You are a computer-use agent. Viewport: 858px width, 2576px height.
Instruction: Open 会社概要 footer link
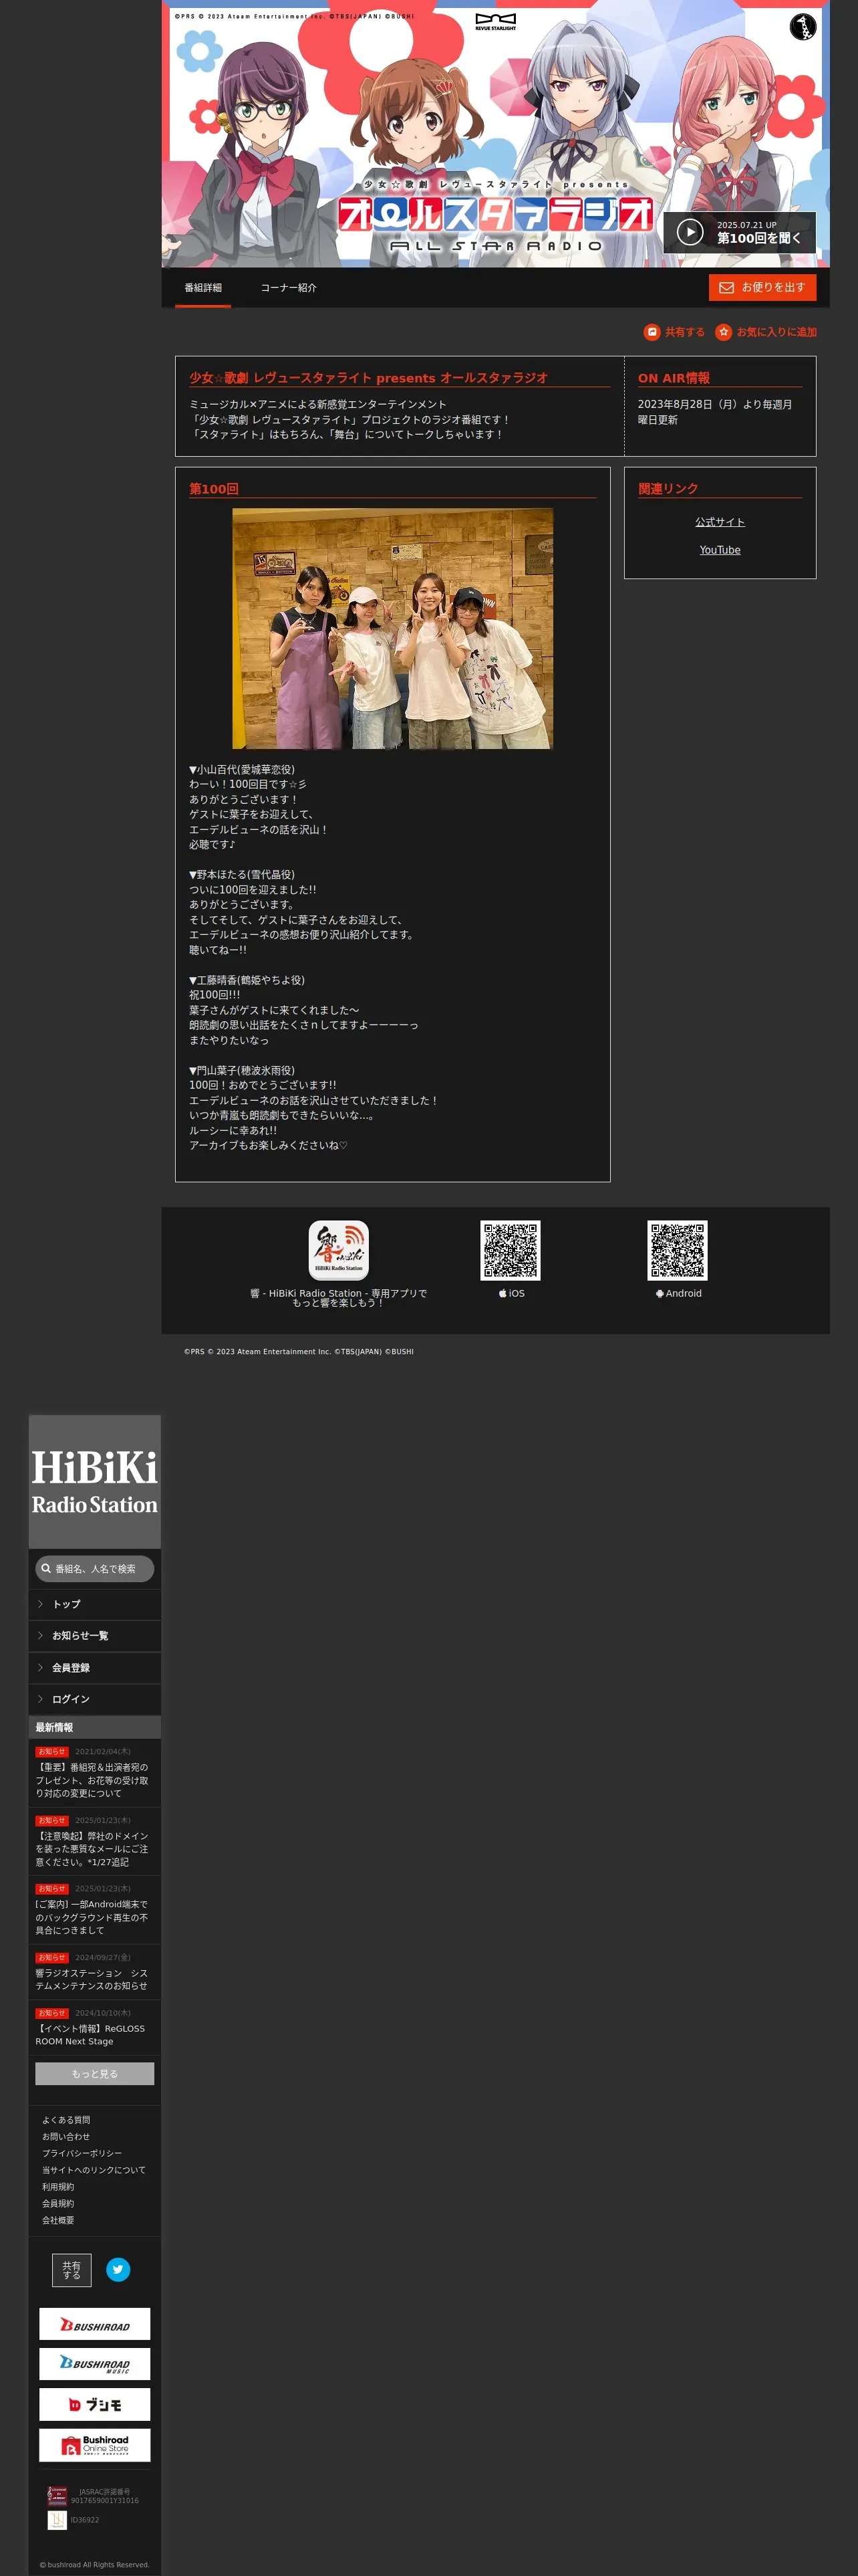coord(58,2220)
